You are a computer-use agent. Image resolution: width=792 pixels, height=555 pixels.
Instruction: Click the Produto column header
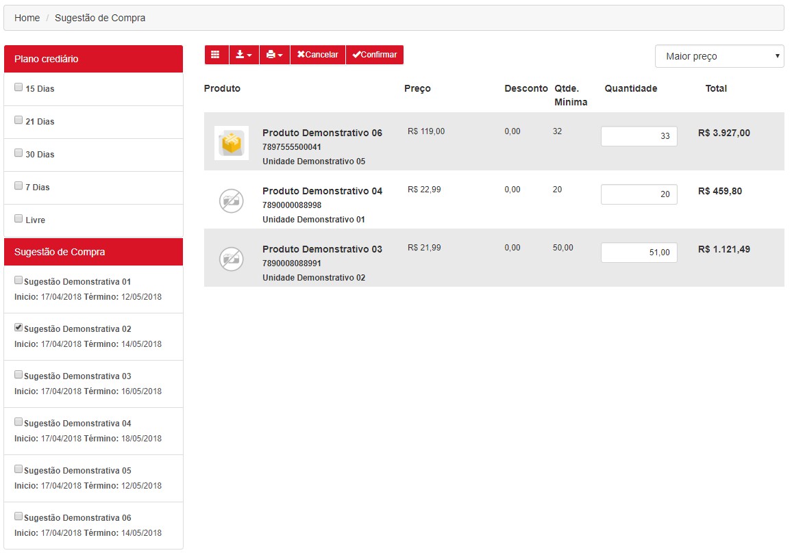coord(222,88)
